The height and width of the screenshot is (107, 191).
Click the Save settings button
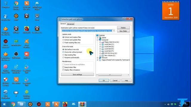[77, 75]
